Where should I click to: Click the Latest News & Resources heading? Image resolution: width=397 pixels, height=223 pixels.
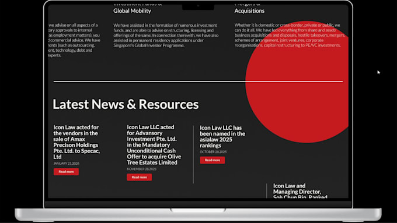[126, 104]
